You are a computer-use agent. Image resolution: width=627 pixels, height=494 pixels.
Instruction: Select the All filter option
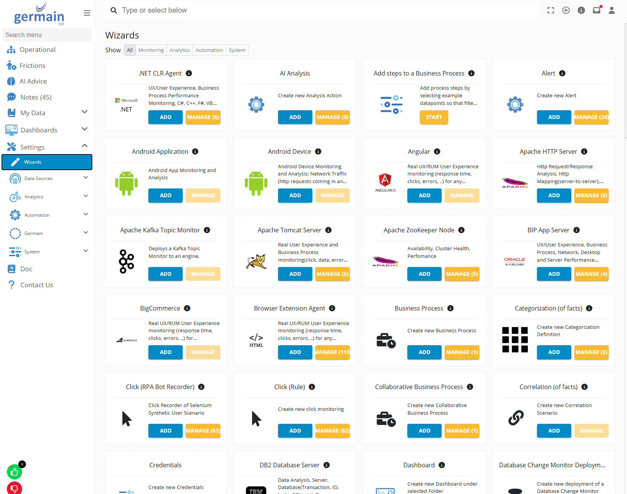tap(130, 50)
